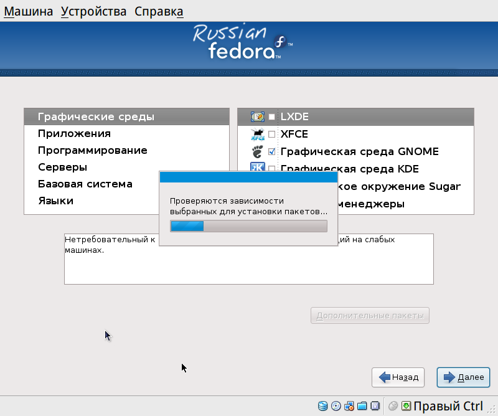Select the менеджеры row

[x=406, y=204]
